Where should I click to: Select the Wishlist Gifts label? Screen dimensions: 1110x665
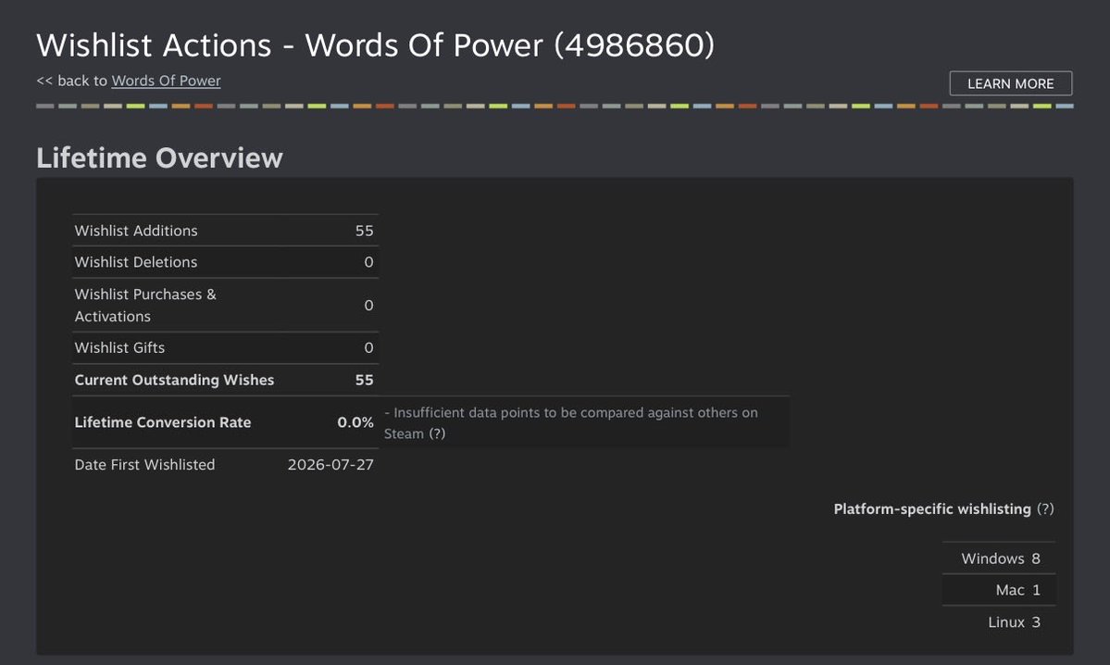[x=119, y=347]
